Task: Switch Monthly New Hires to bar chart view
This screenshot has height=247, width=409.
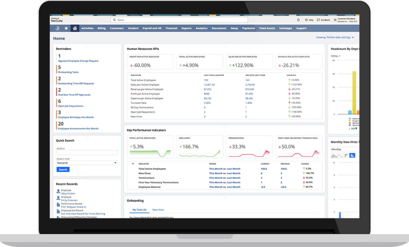Action: coord(352,155)
